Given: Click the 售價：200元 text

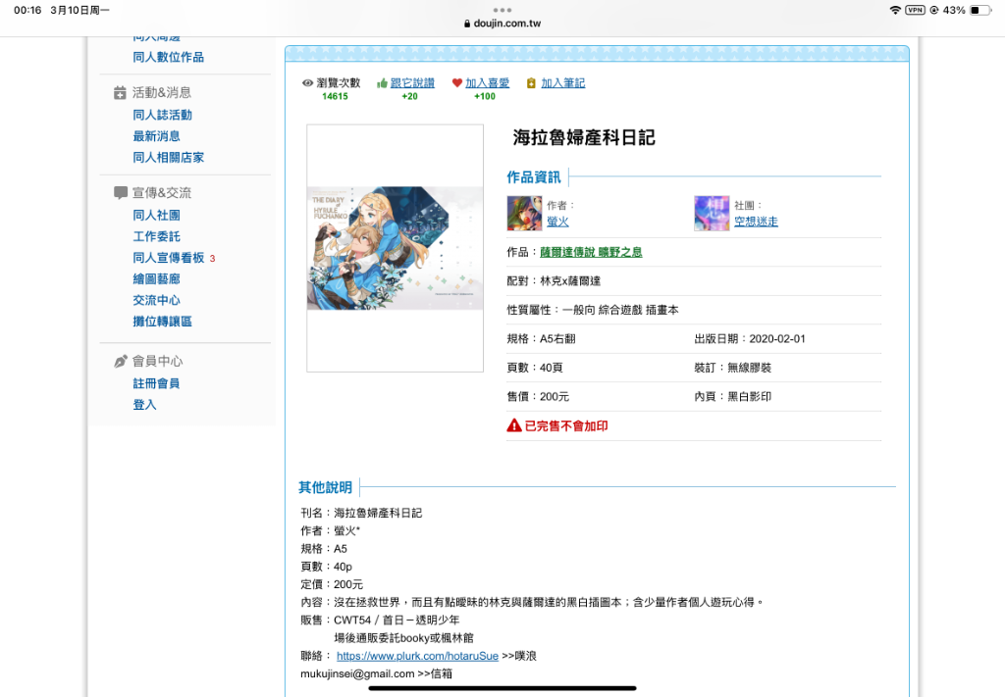Looking at the screenshot, I should (x=538, y=397).
